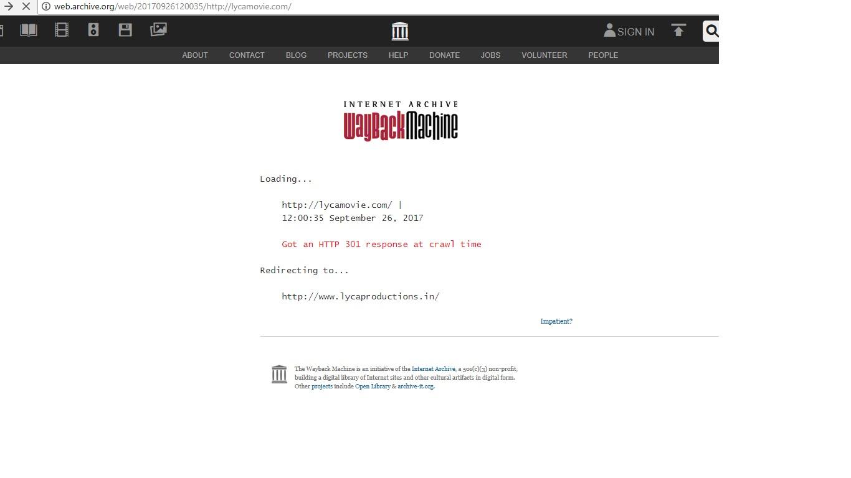Click the footer Internet Archive building icon
851x478 pixels.
click(279, 374)
